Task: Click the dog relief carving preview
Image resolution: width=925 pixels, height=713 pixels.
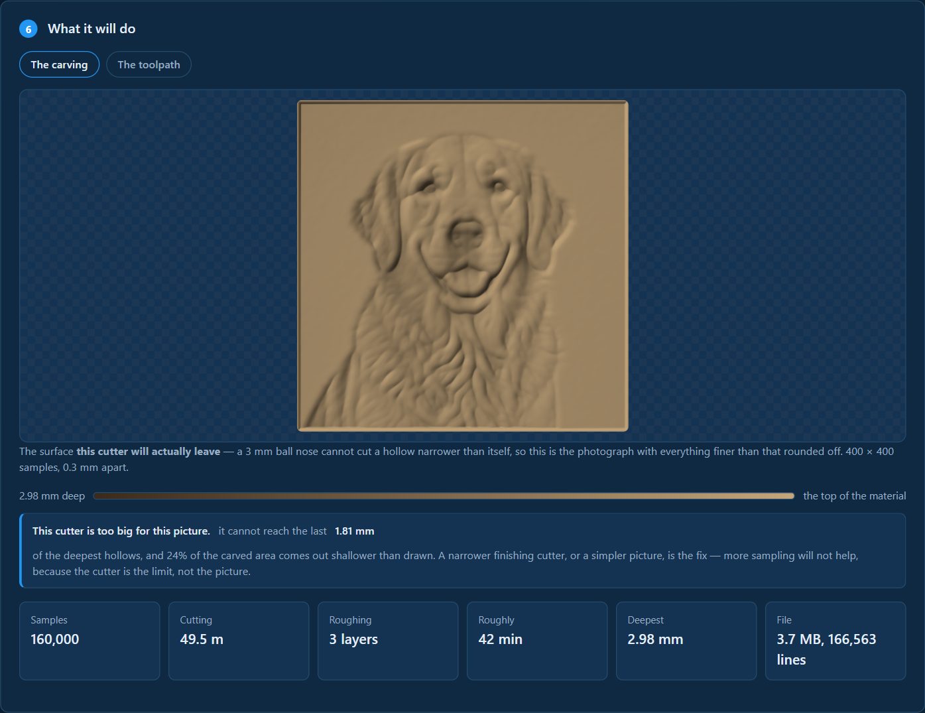Action: click(462, 265)
